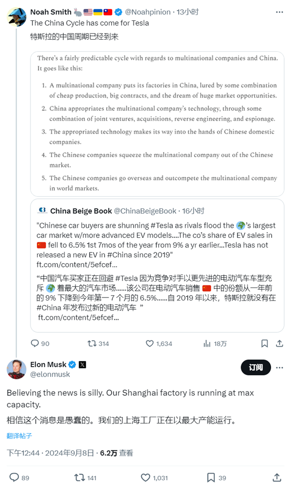Click the 订阅 subscribe button

point(256,368)
